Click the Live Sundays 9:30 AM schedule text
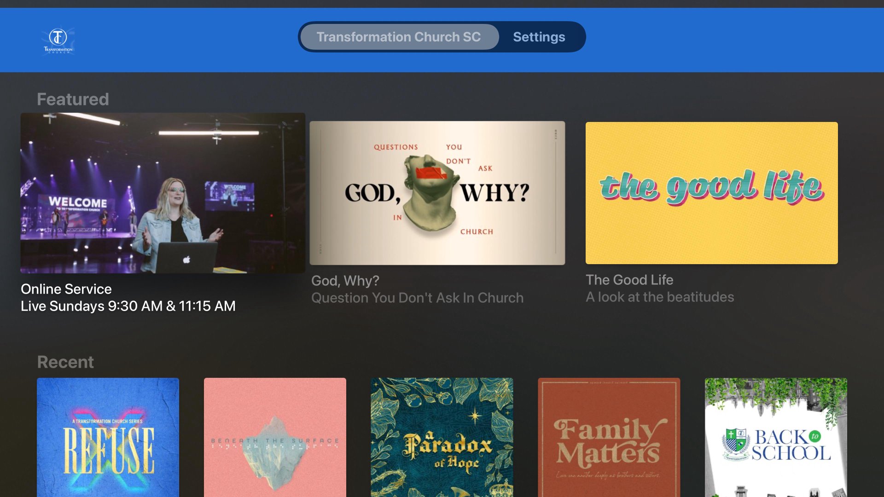884x497 pixels. pos(128,306)
